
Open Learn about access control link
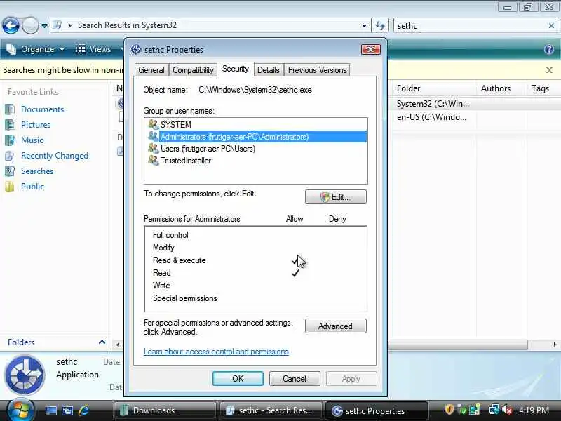pyautogui.click(x=216, y=352)
